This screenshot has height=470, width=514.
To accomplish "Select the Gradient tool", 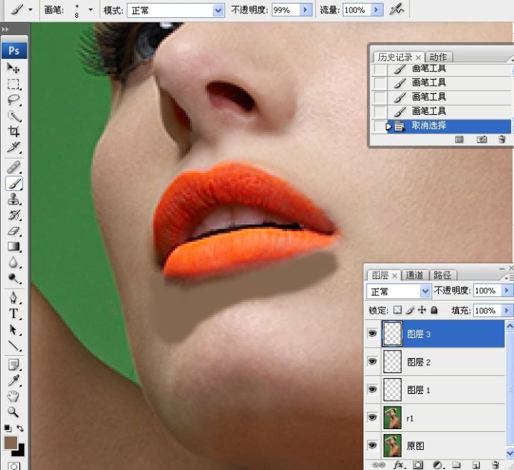I will 13,246.
